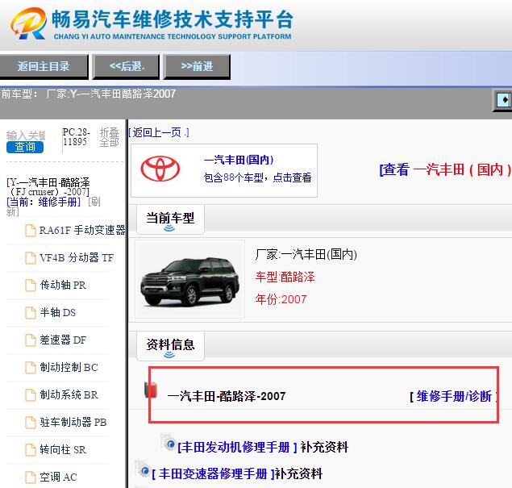
Task: Click the 年份:2007 text
Action: click(x=281, y=299)
